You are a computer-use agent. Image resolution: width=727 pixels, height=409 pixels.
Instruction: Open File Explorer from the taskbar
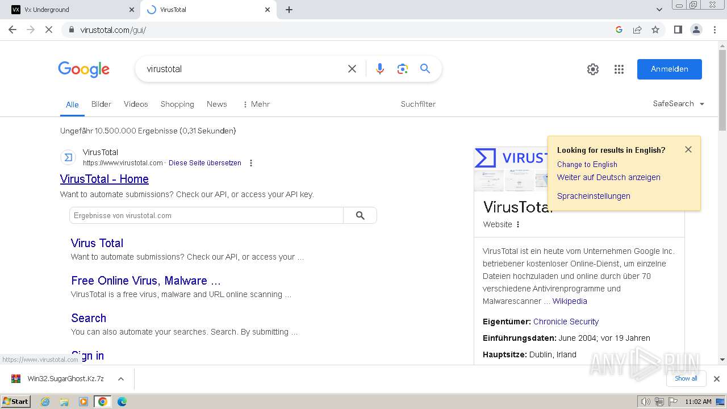pos(64,402)
